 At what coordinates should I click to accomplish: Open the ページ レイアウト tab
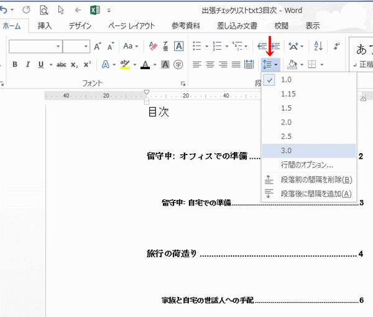coord(132,26)
